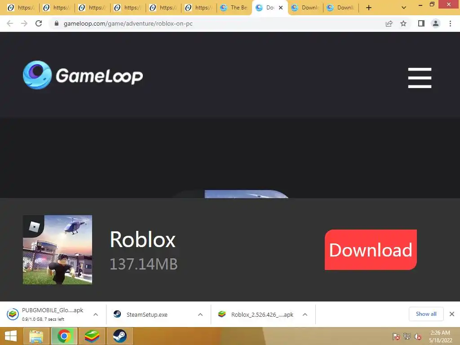Open SteamSetup.exe download item
Viewport: 460px width, 345px height.
click(x=147, y=314)
